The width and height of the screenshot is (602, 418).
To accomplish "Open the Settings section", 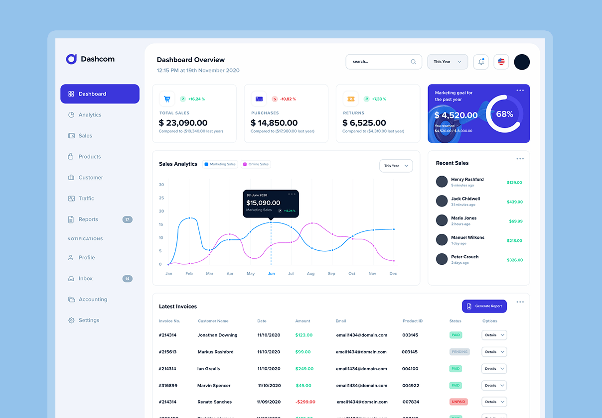I will [x=89, y=320].
